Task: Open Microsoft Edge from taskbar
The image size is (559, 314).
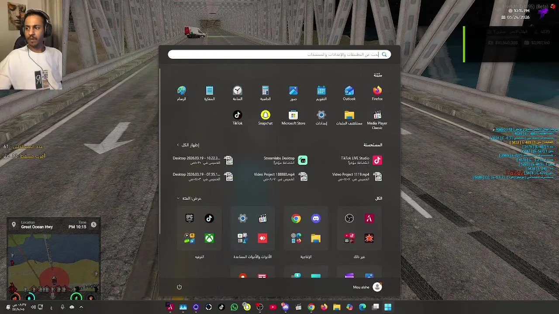Action: point(362,307)
